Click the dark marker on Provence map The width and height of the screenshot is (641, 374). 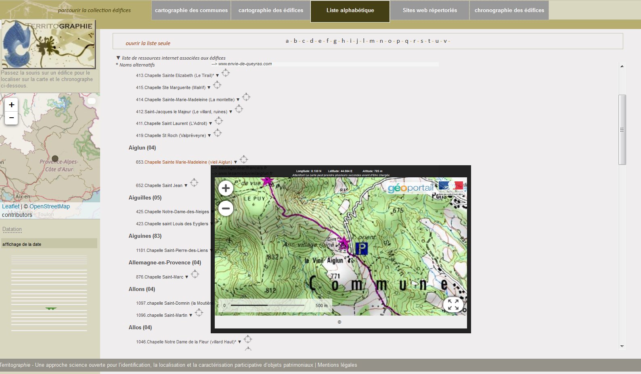click(x=55, y=159)
